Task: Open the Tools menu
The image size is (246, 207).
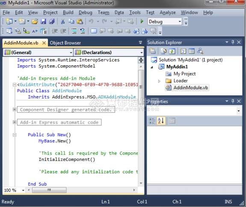Action: coord(135,12)
